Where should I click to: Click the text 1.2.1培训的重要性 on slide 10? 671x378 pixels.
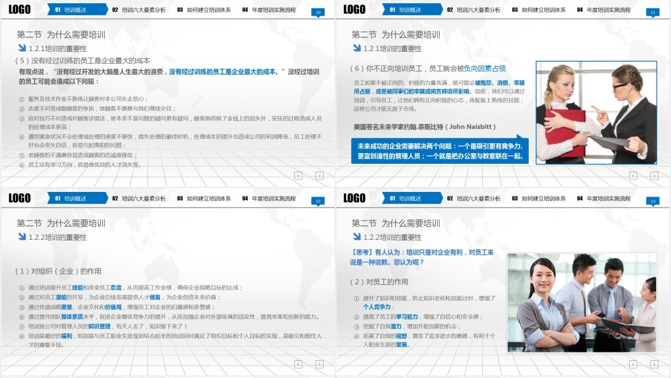[x=58, y=48]
